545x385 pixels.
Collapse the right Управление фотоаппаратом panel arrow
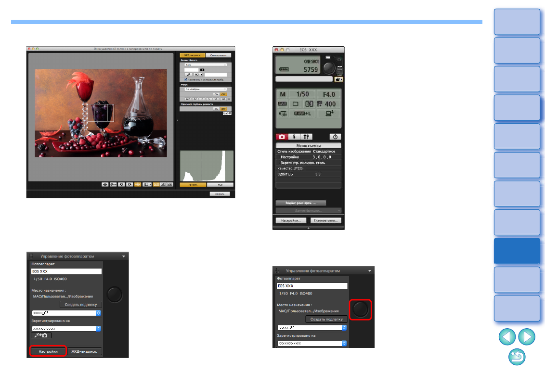click(369, 270)
